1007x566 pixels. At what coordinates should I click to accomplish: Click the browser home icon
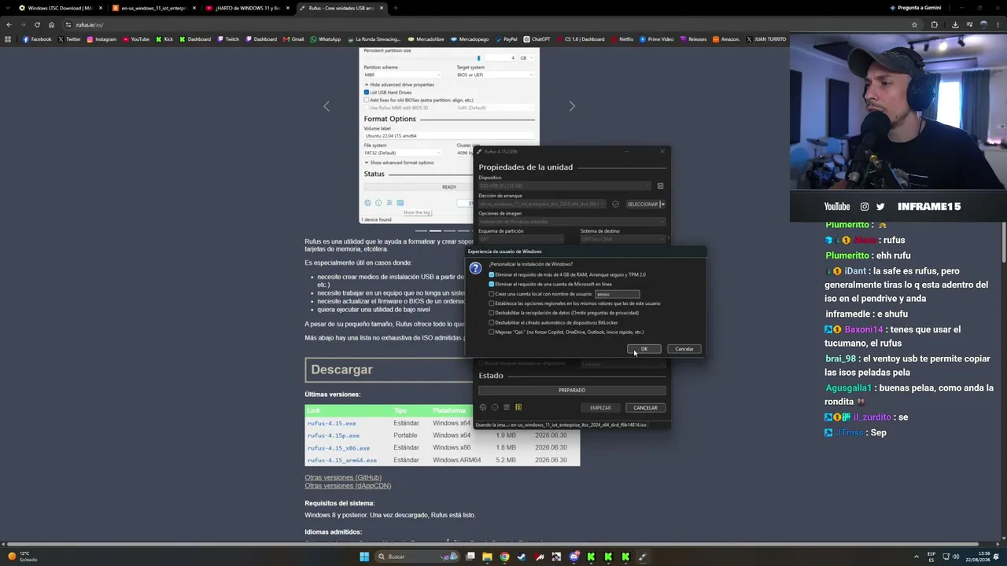(52, 24)
